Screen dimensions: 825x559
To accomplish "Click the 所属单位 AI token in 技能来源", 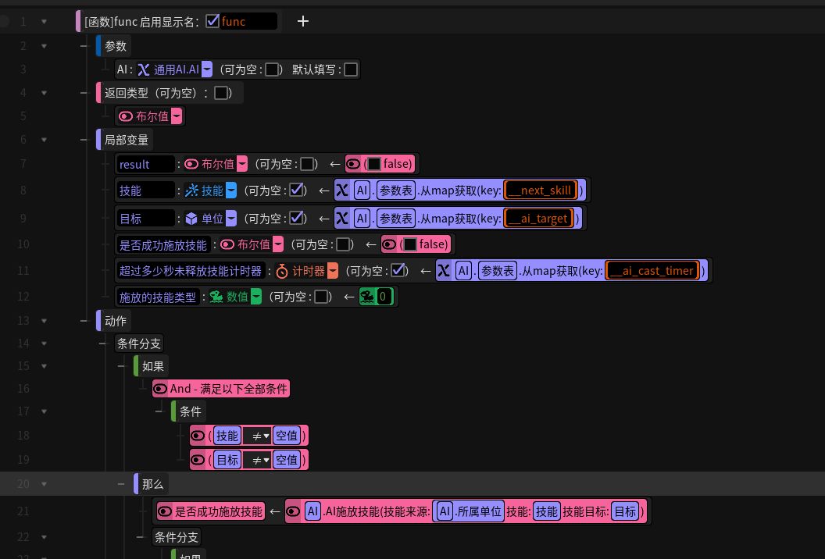I will (x=445, y=511).
